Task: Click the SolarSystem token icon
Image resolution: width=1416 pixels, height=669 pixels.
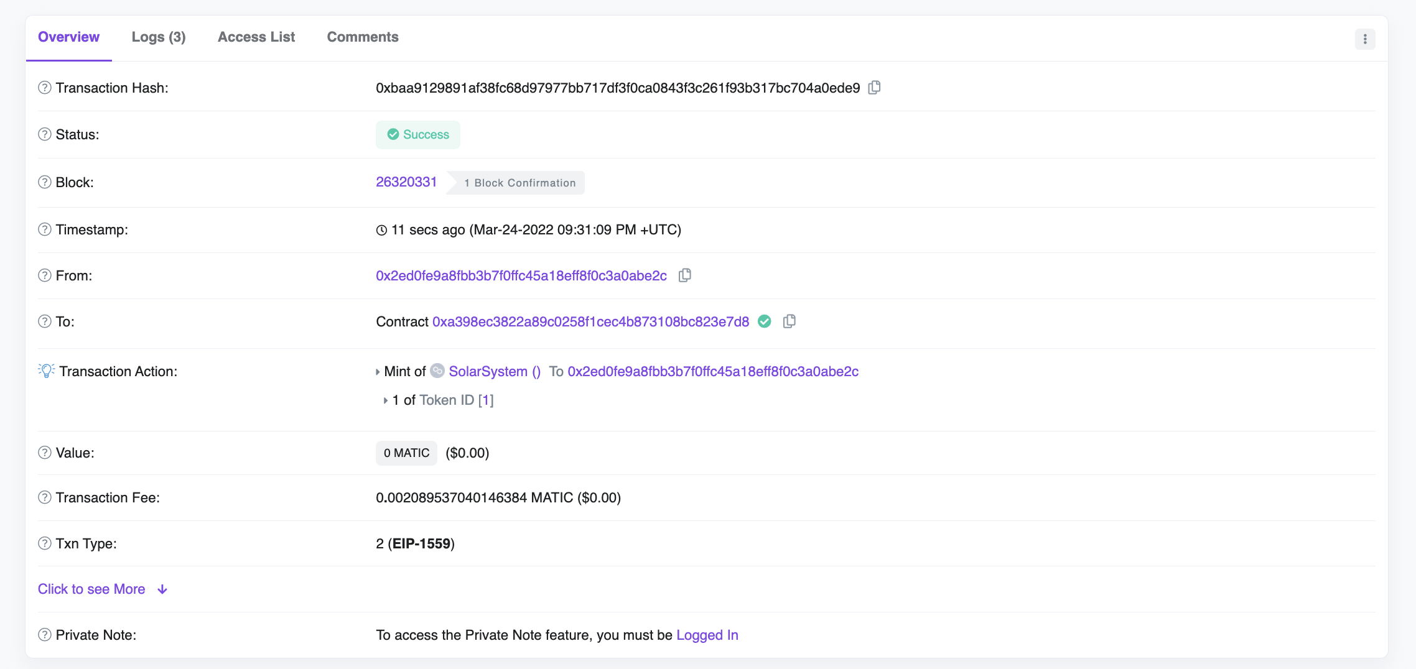Action: coord(437,371)
